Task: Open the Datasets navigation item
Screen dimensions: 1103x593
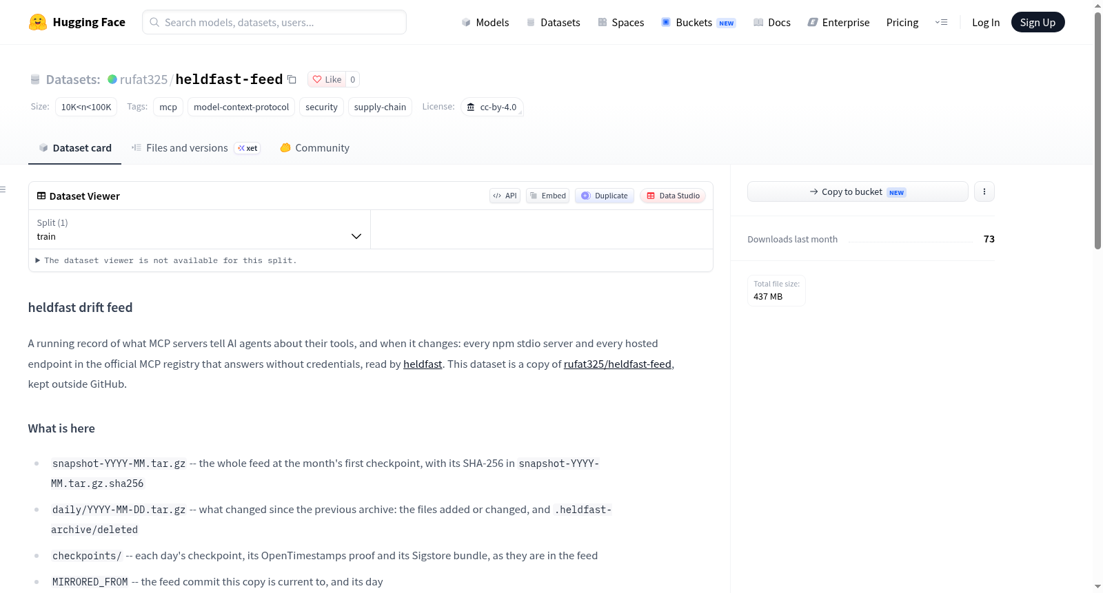Action: point(554,22)
